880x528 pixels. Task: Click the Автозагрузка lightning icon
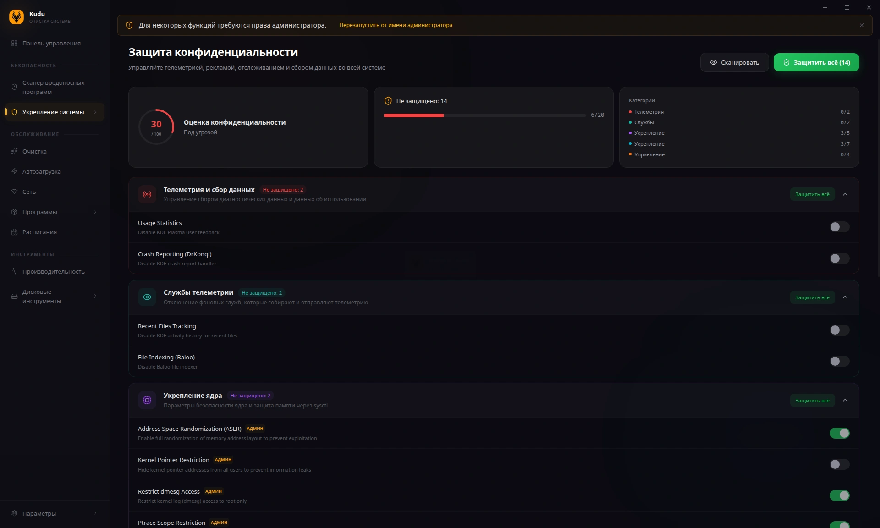(x=14, y=171)
